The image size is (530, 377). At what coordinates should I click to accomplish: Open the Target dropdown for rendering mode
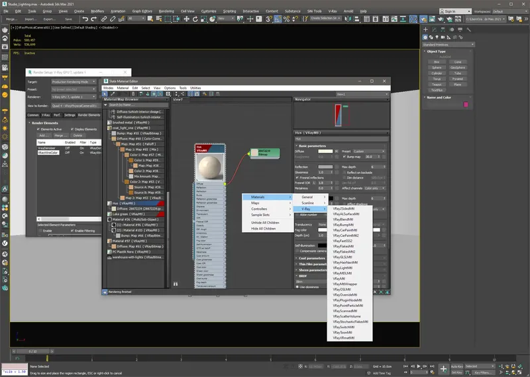click(73, 82)
